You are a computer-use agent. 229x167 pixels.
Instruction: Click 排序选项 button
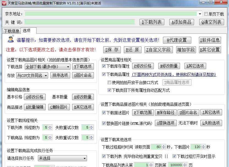click(x=60, y=75)
